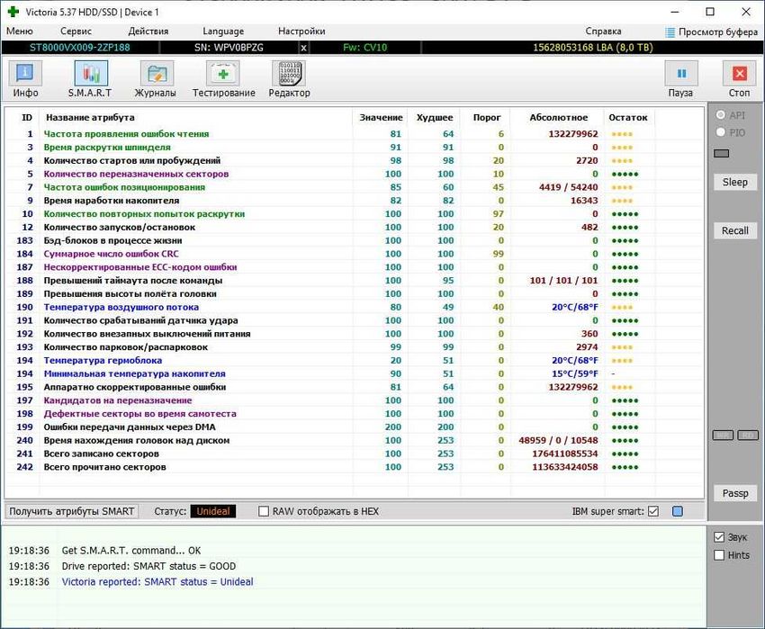Click the ST8000VX009-2ZP188 model field
The image size is (765, 629).
click(80, 48)
